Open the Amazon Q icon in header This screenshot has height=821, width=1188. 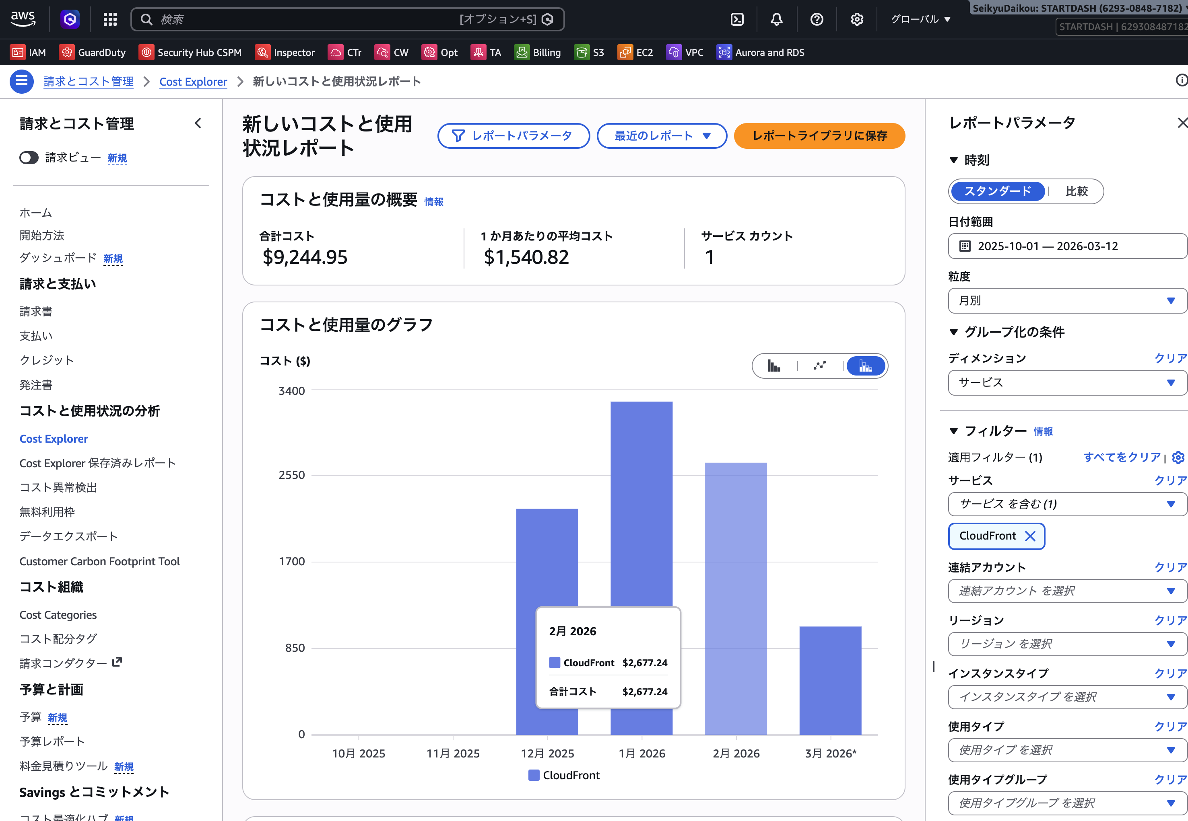[70, 19]
